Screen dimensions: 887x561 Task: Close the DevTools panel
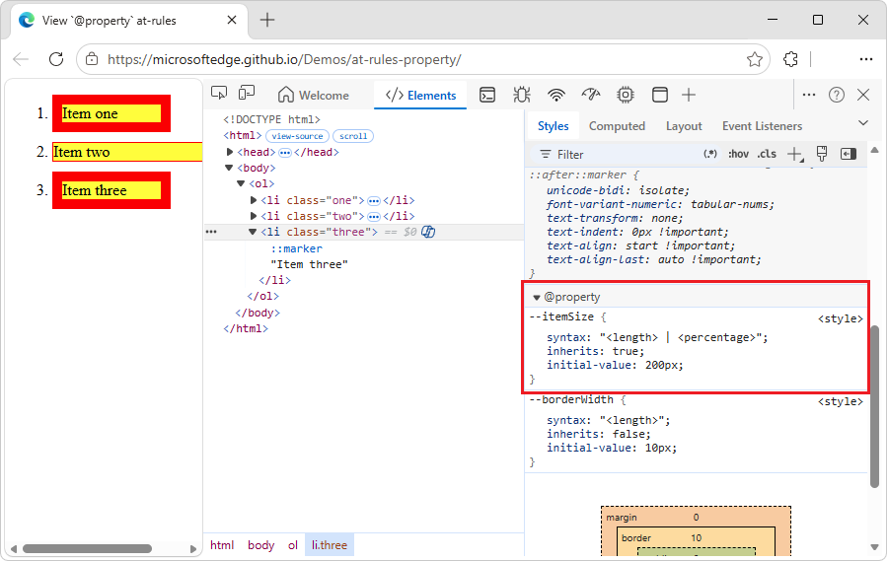click(x=863, y=95)
